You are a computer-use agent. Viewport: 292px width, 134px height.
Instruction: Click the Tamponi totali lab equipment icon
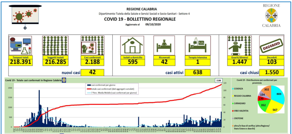(x=20, y=46)
